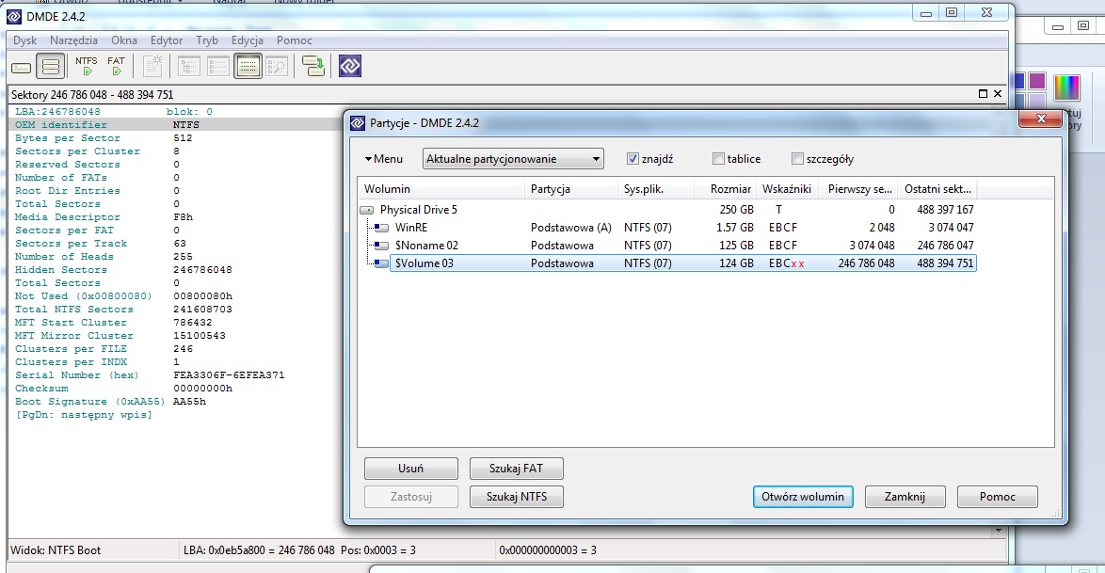Click rainbow color spectrum icon in background window
Image resolution: width=1105 pixels, height=573 pixels.
pos(1067,88)
